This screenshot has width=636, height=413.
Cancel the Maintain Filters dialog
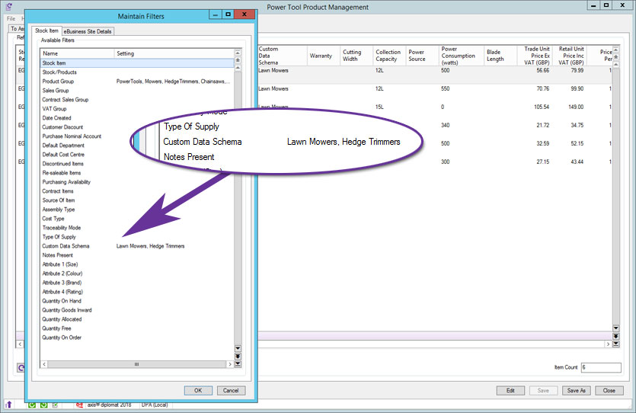pyautogui.click(x=231, y=390)
